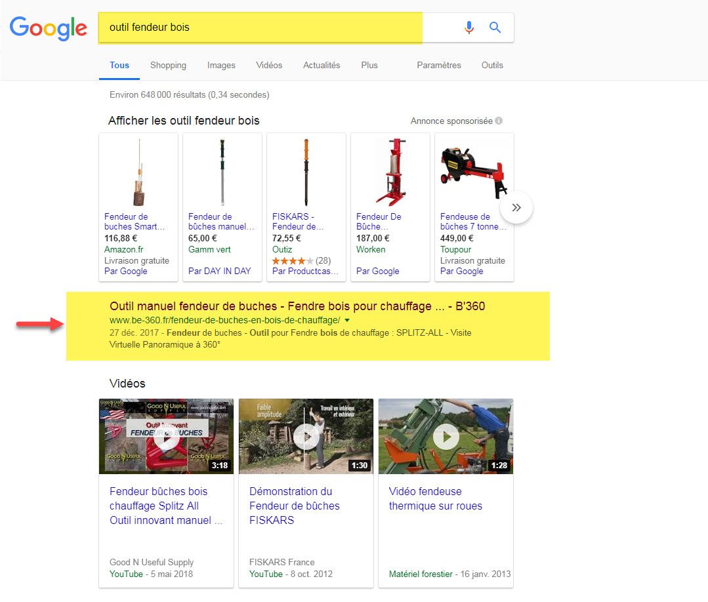This screenshot has height=602, width=708.
Task: Open Fendeuse 7 tonnes product image
Action: pyautogui.click(x=474, y=172)
